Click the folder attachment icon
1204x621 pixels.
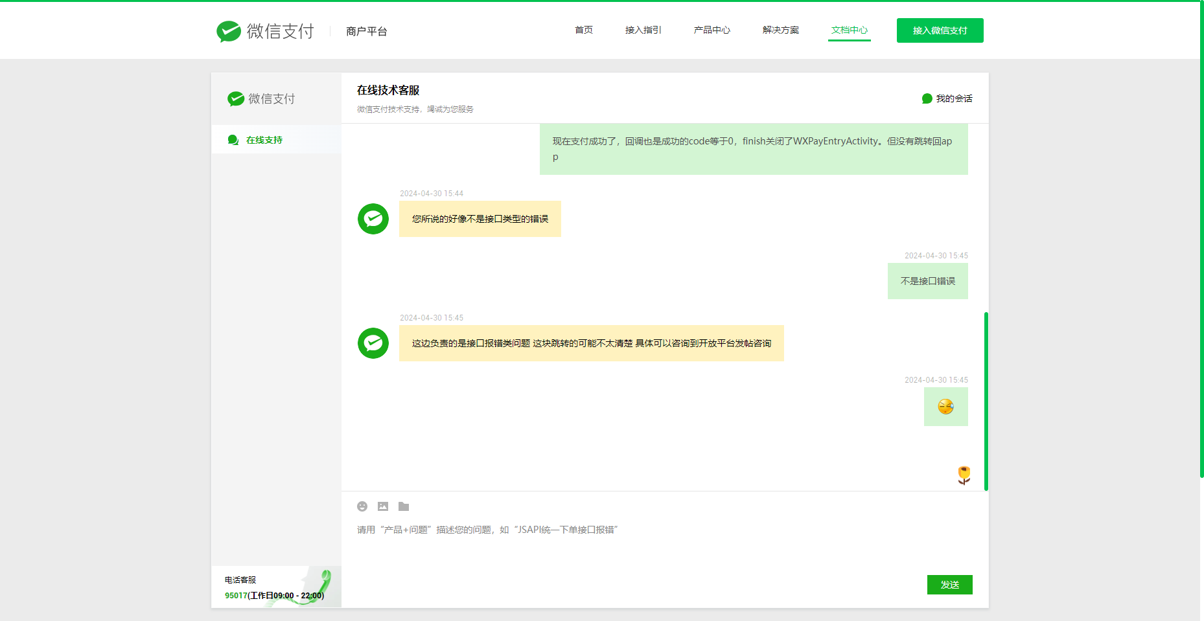tap(404, 506)
